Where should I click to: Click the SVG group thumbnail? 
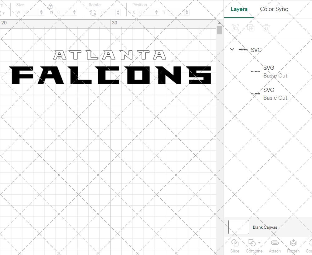pyautogui.click(x=243, y=49)
